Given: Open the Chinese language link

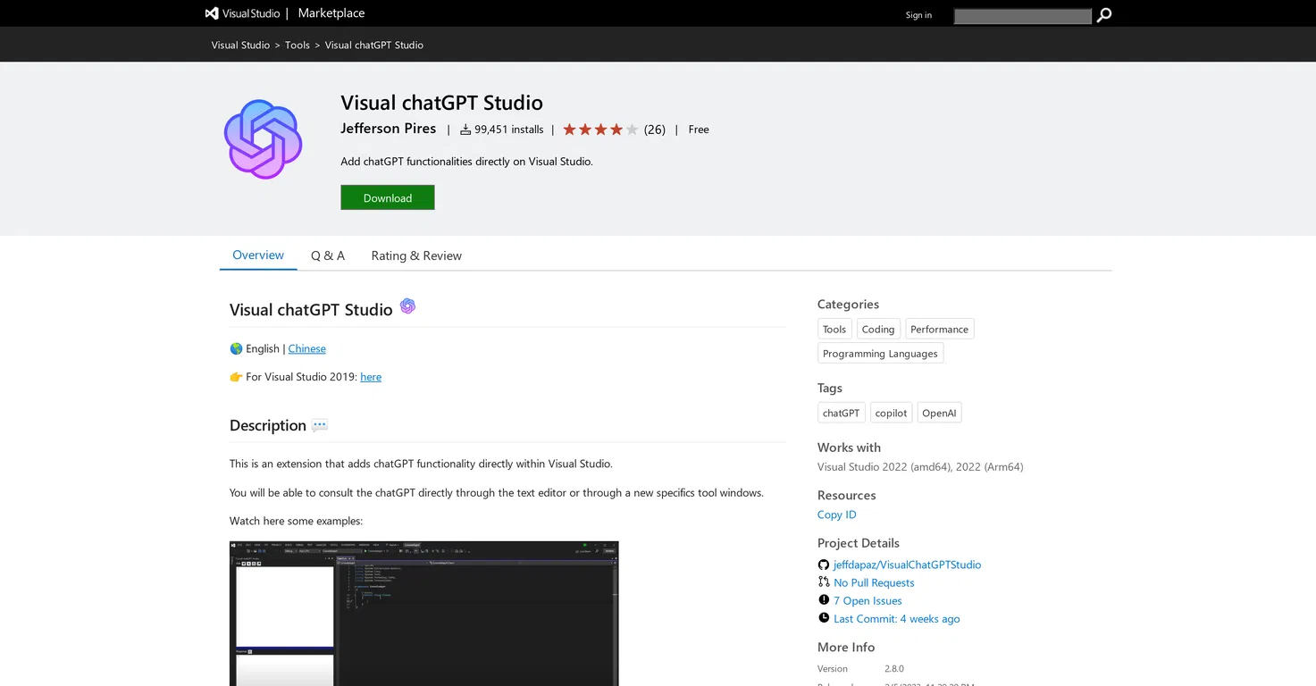Looking at the screenshot, I should (306, 348).
